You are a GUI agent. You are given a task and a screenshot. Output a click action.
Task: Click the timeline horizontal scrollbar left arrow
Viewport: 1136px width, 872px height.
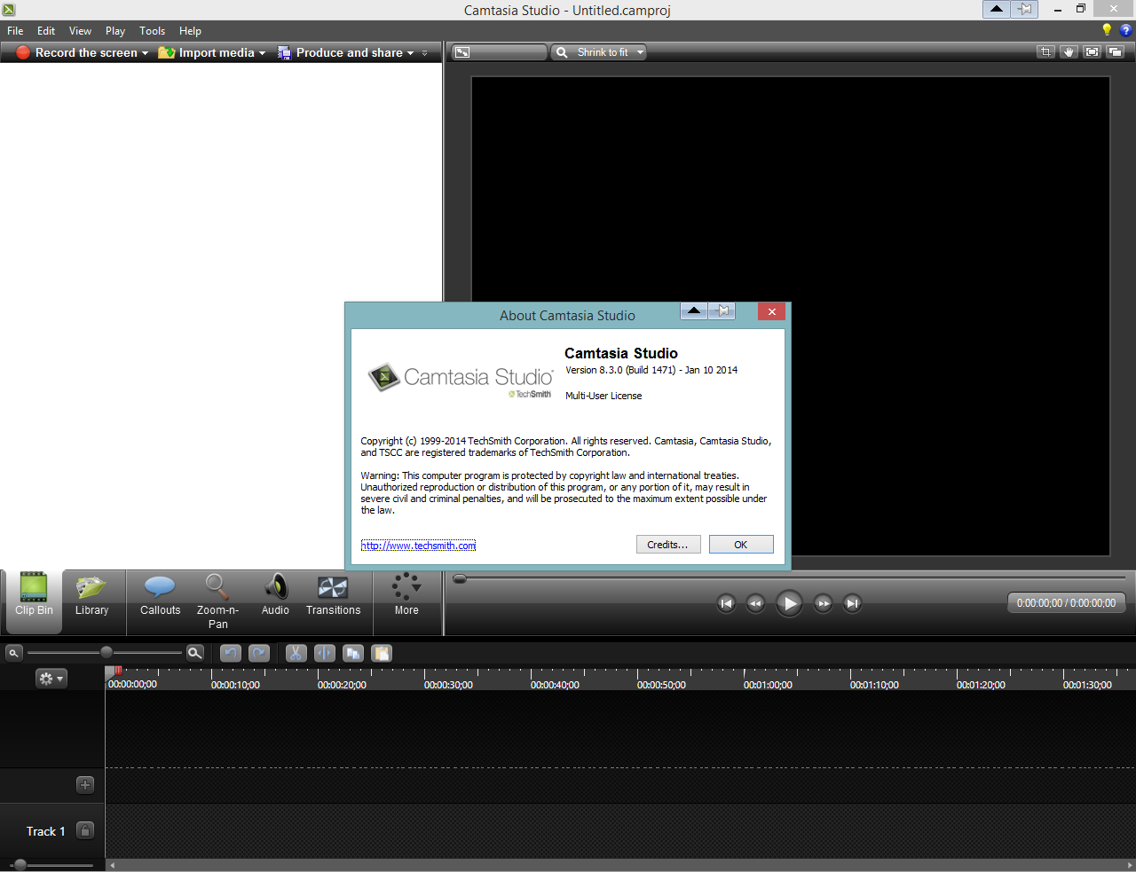[111, 865]
